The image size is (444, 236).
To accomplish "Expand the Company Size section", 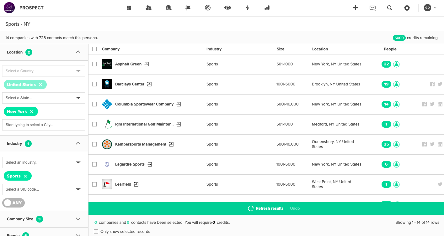I will (x=78, y=219).
